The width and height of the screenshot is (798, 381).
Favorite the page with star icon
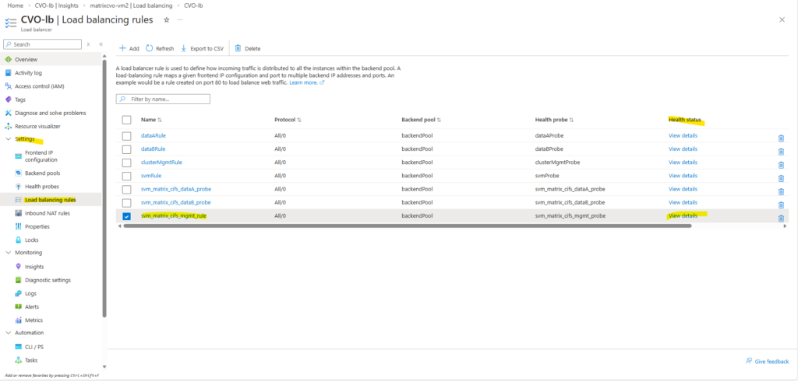[167, 19]
